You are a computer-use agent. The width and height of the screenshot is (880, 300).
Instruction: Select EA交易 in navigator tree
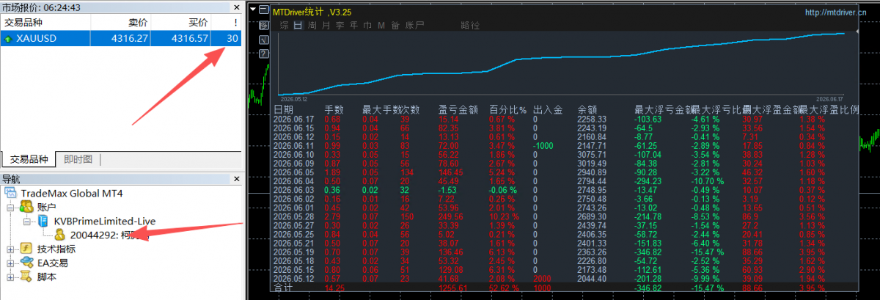(52, 263)
